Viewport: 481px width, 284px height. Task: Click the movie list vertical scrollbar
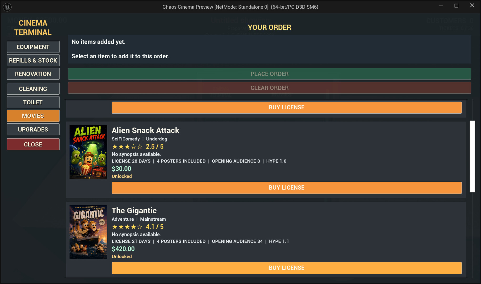473,156
